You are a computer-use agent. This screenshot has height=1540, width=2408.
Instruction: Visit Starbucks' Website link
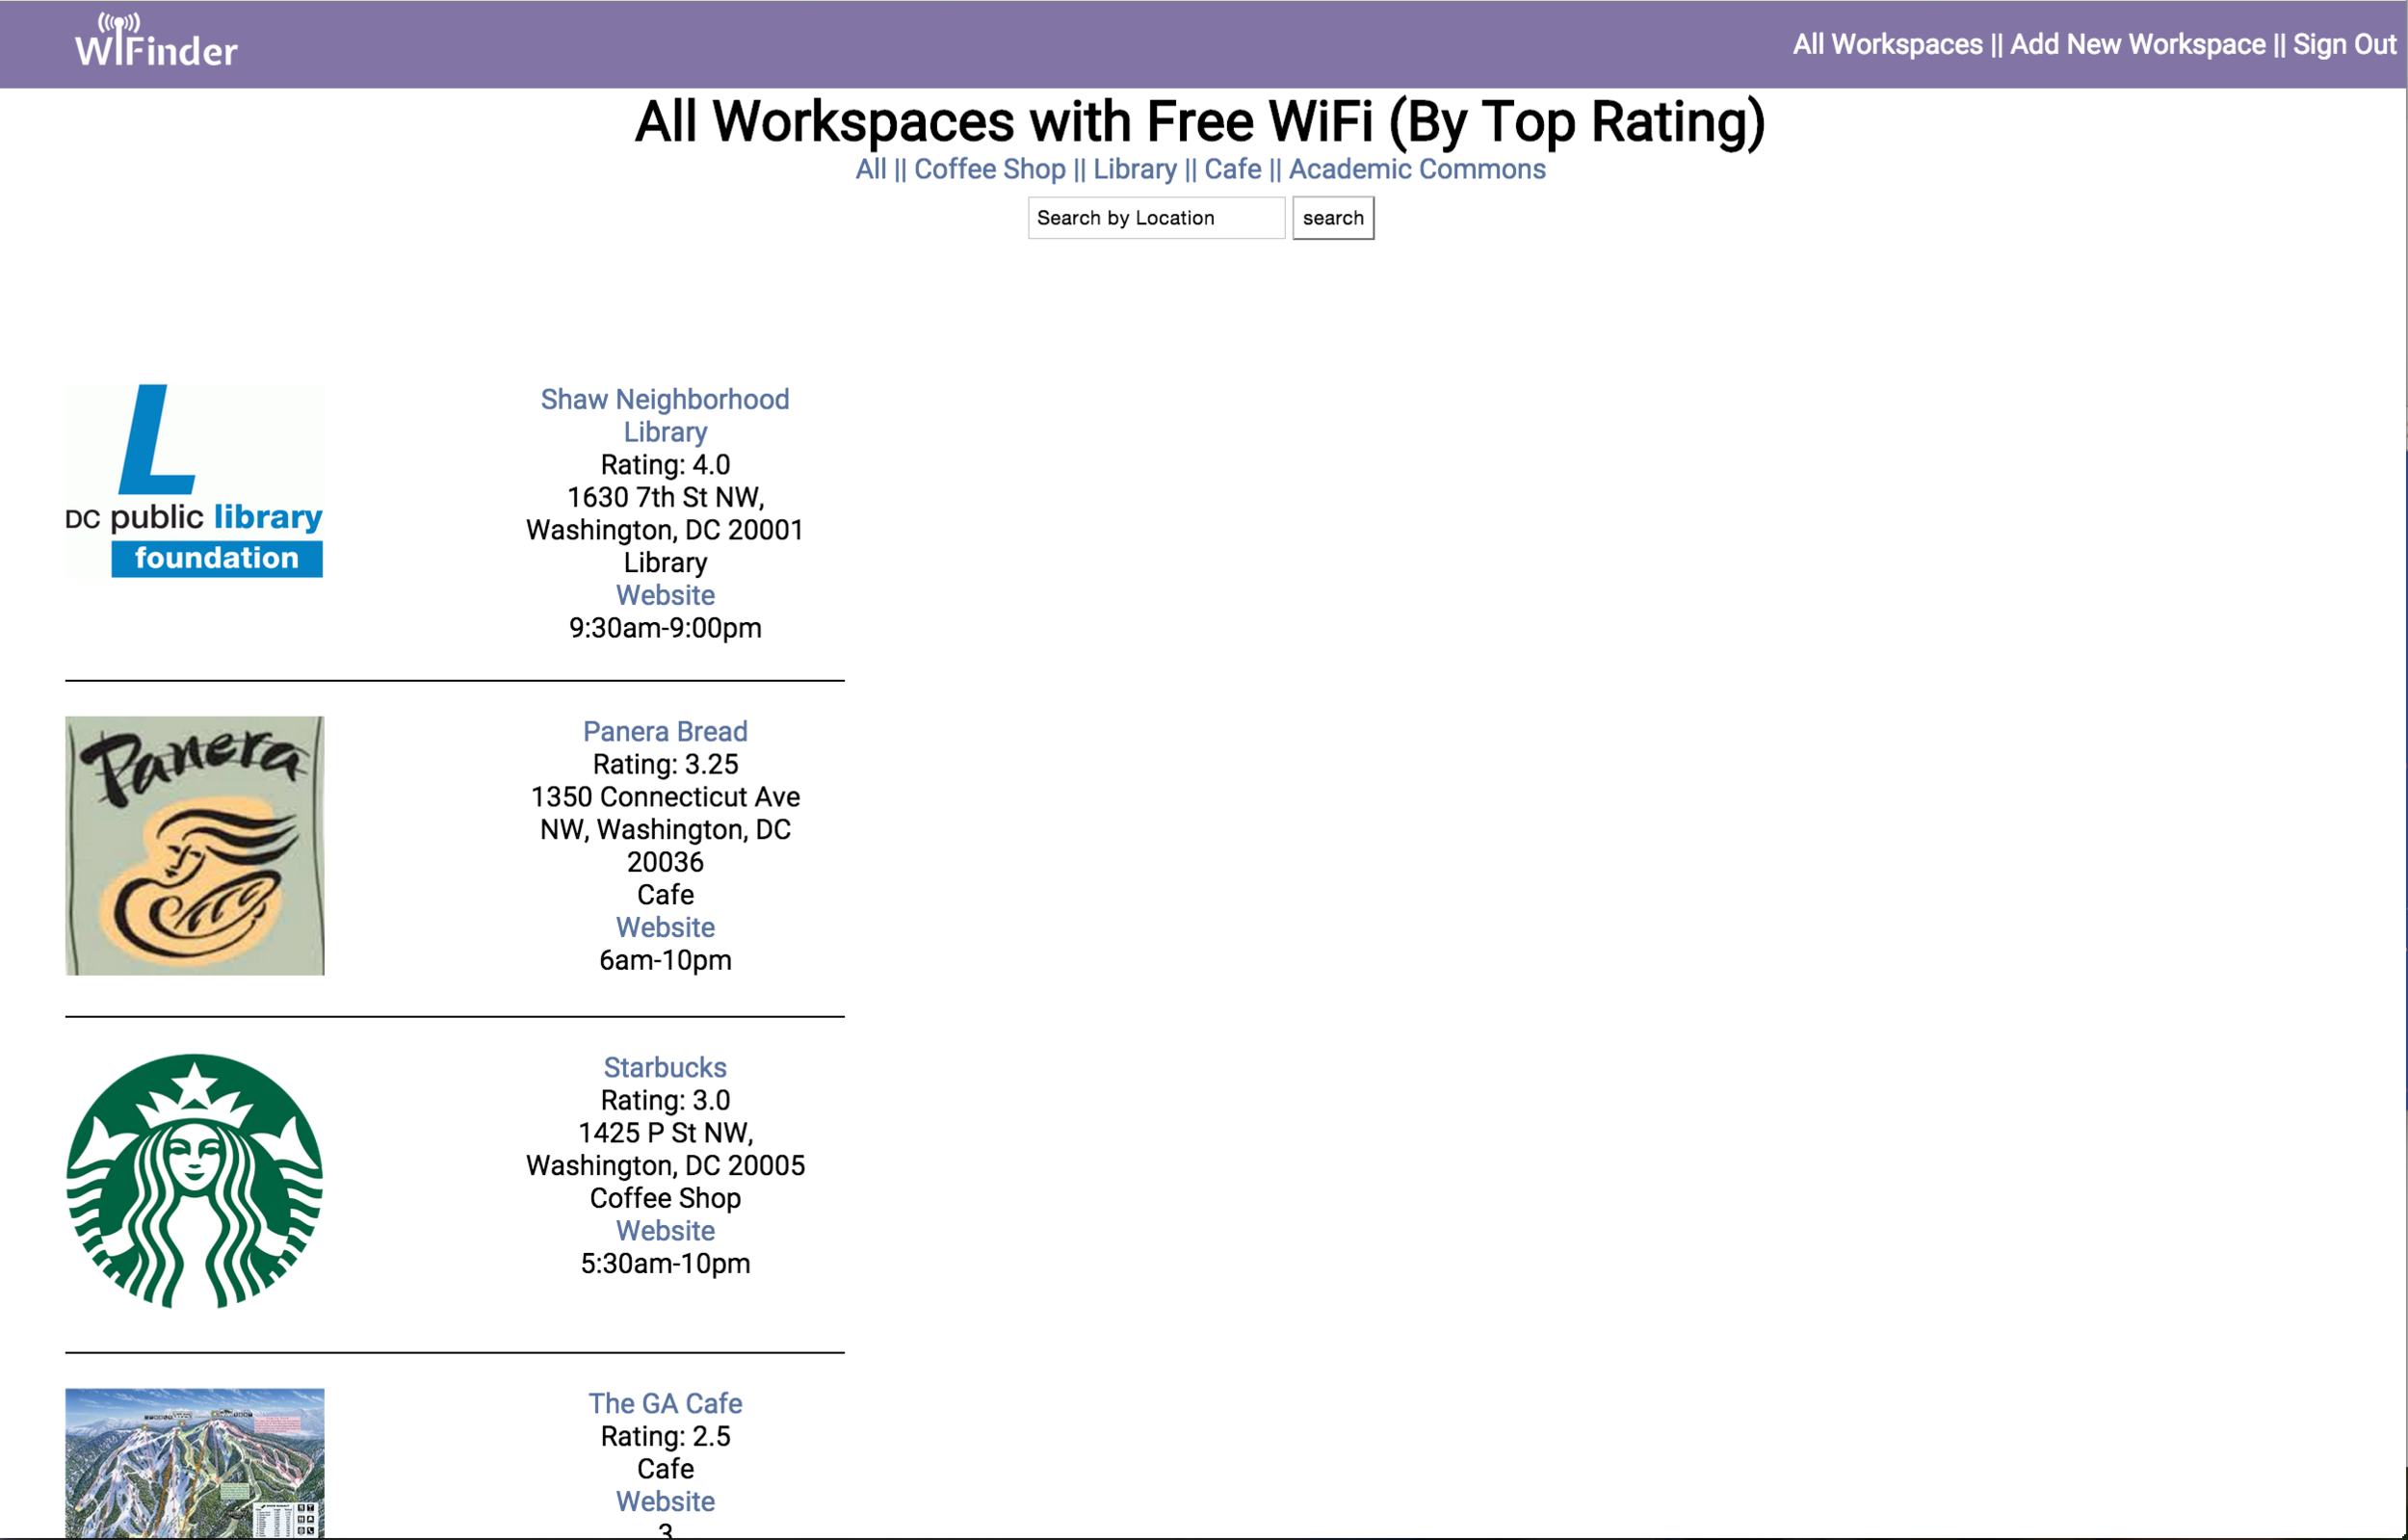point(665,1230)
